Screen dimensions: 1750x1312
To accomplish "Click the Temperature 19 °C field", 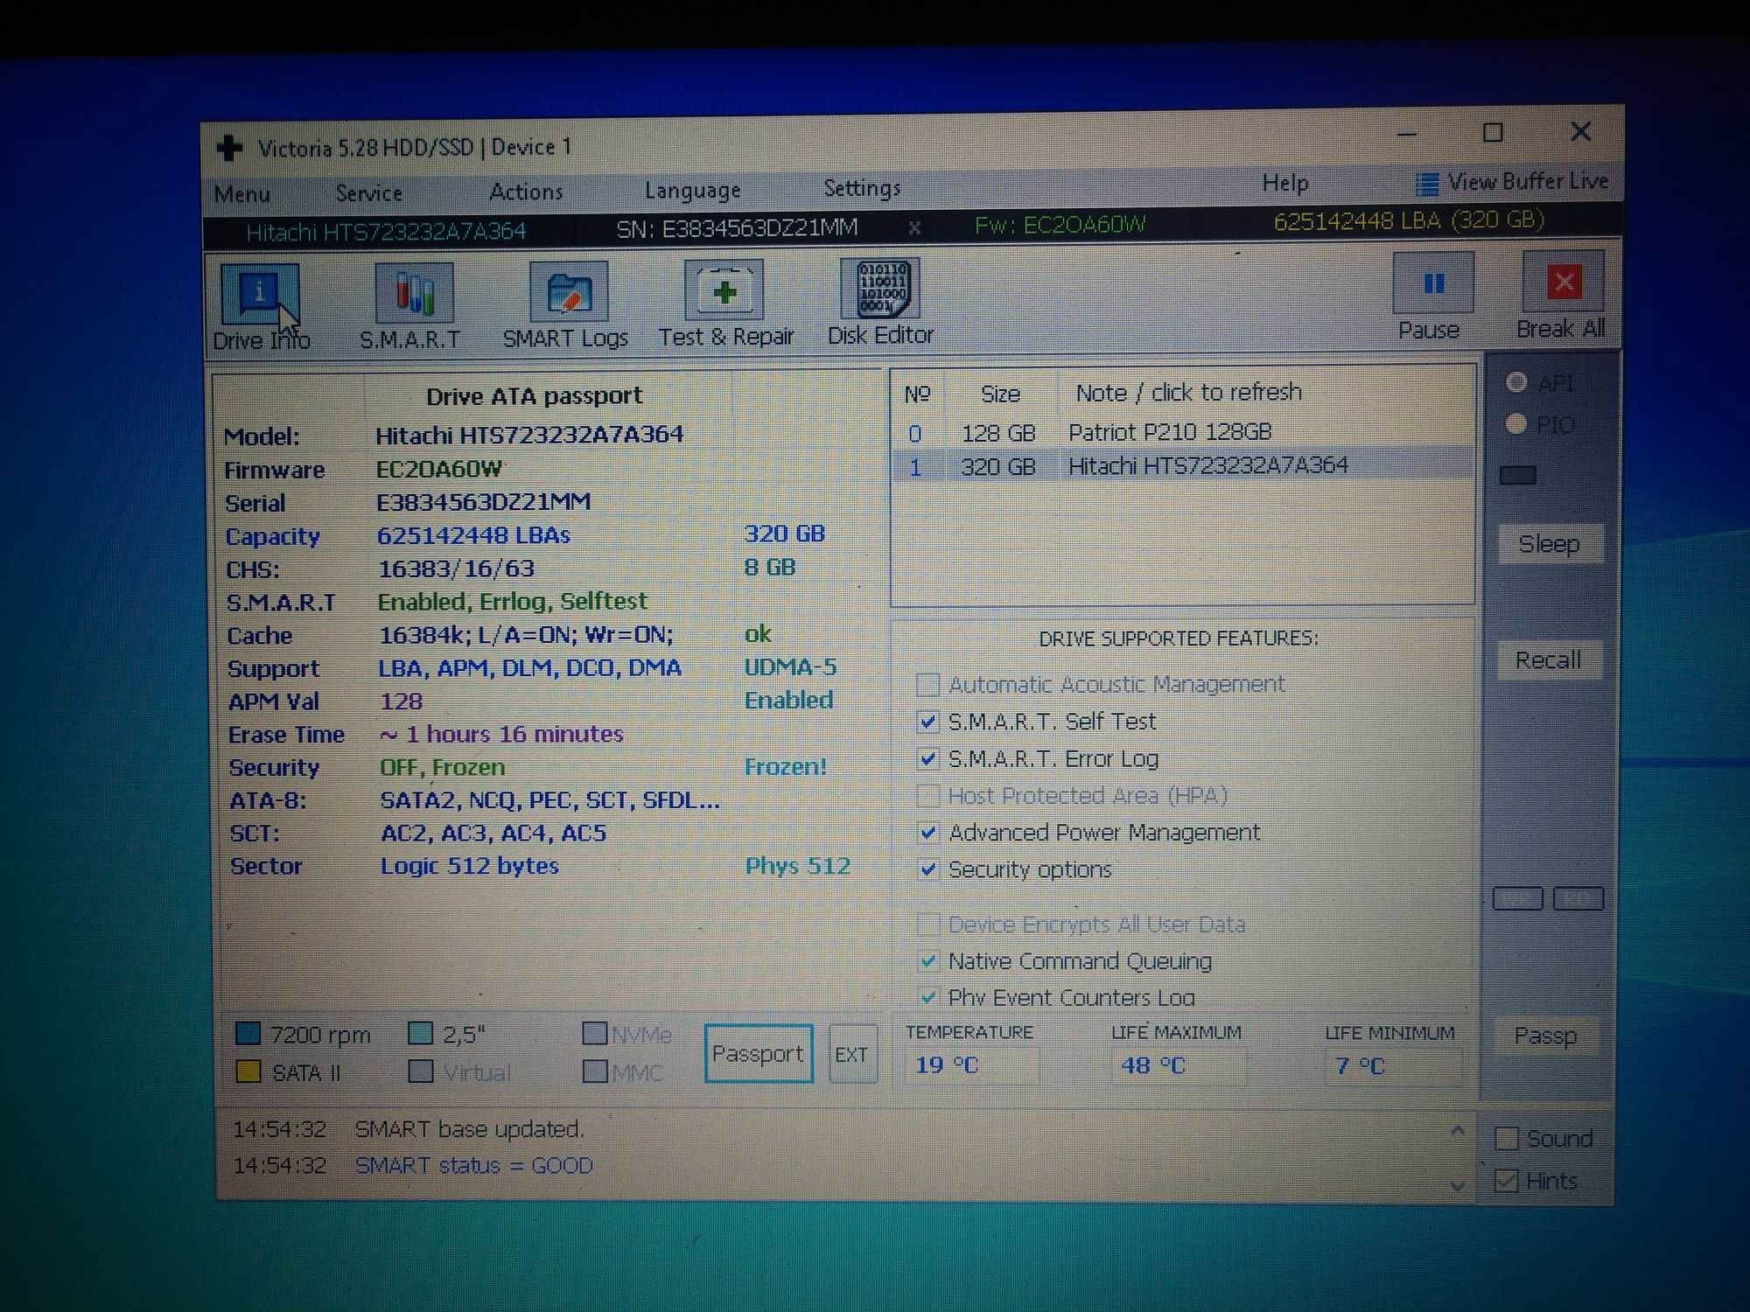I will (x=971, y=1065).
